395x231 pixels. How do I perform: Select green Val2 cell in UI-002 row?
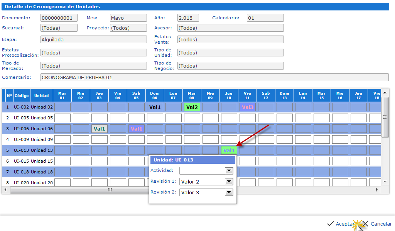(x=192, y=107)
